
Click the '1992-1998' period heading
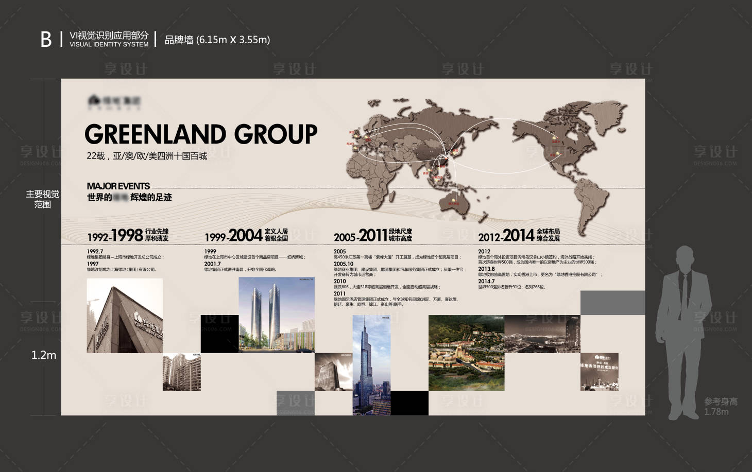pyautogui.click(x=114, y=235)
